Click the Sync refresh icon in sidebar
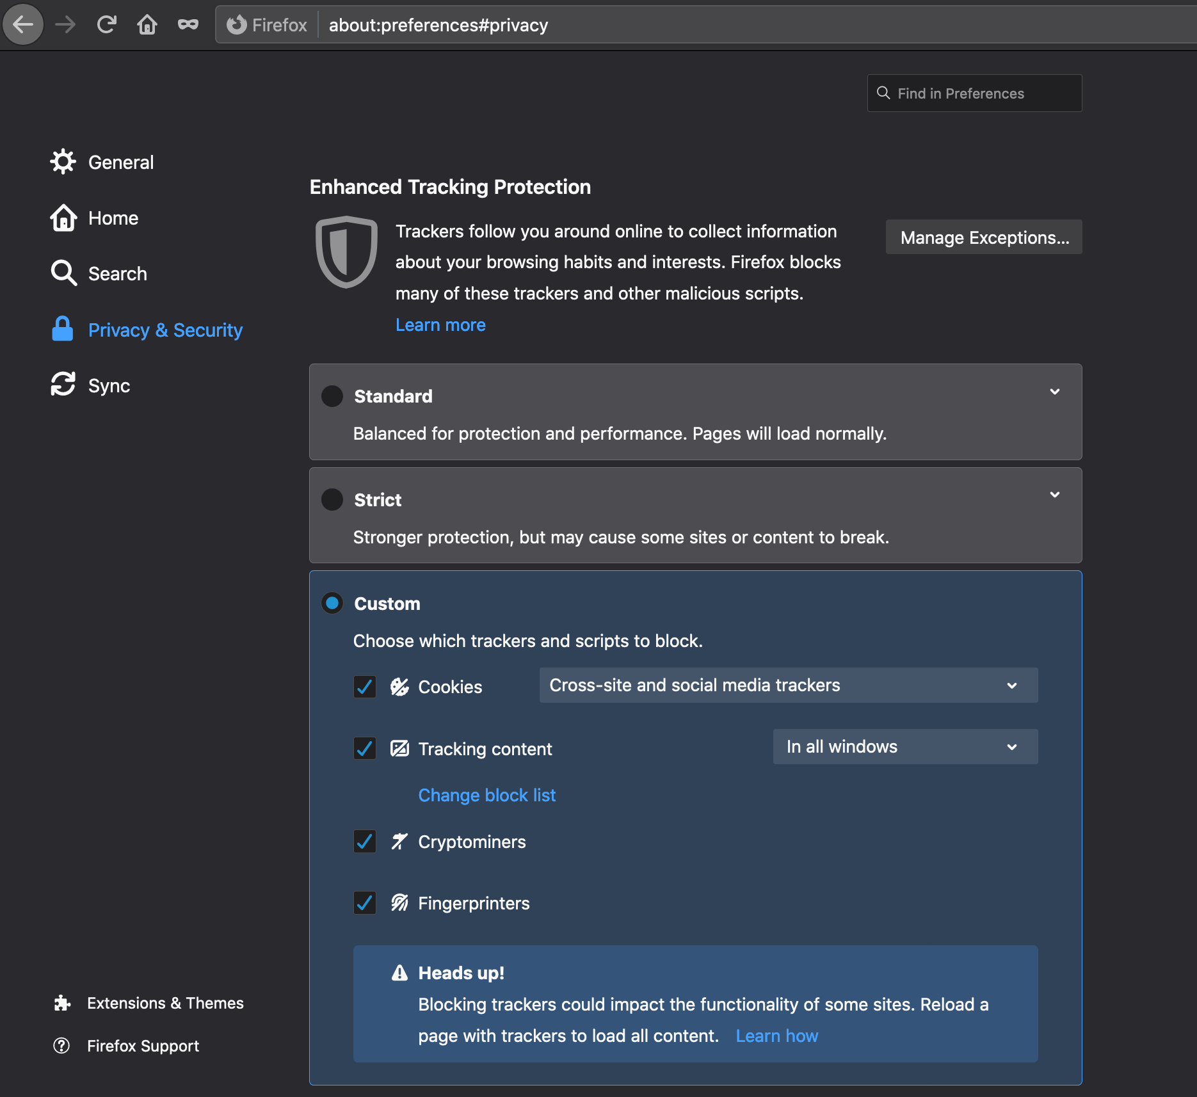The width and height of the screenshot is (1197, 1097). [x=63, y=385]
